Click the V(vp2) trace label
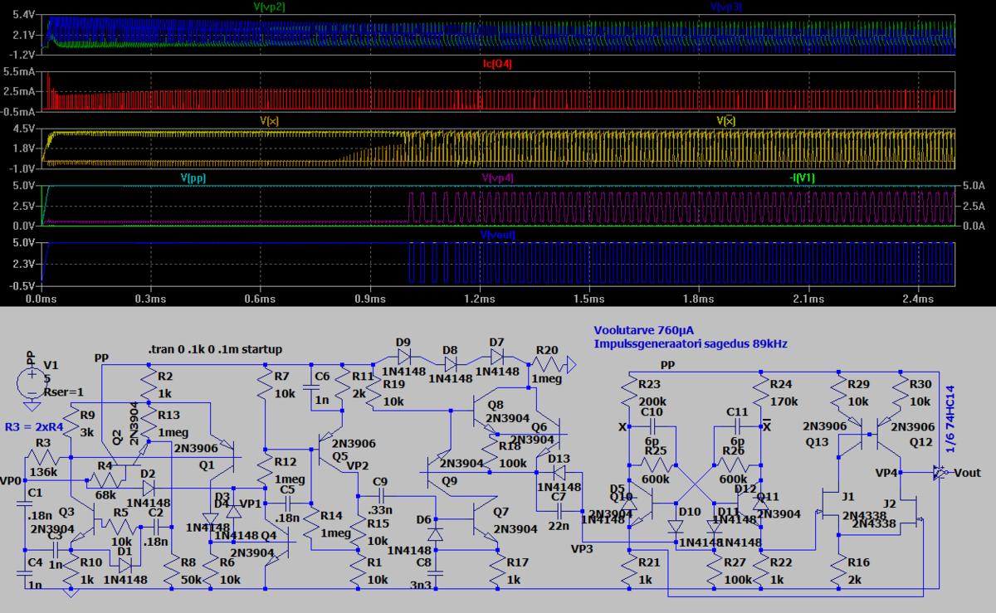Image resolution: width=996 pixels, height=613 pixels. (x=268, y=6)
